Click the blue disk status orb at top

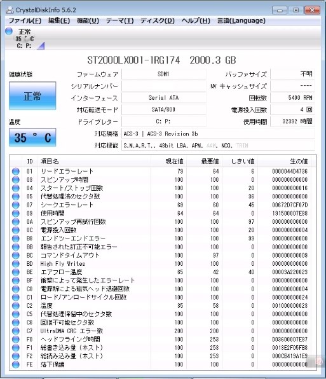click(9, 31)
